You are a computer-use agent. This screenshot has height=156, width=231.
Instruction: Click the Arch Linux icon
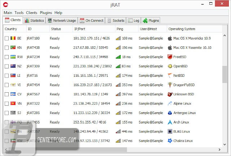[x=170, y=122]
